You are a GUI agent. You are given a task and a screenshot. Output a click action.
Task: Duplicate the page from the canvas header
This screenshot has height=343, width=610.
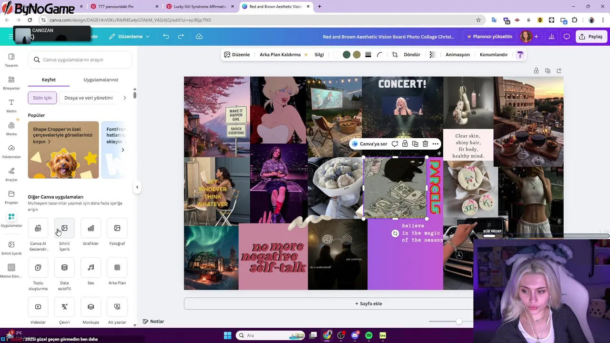[548, 71]
